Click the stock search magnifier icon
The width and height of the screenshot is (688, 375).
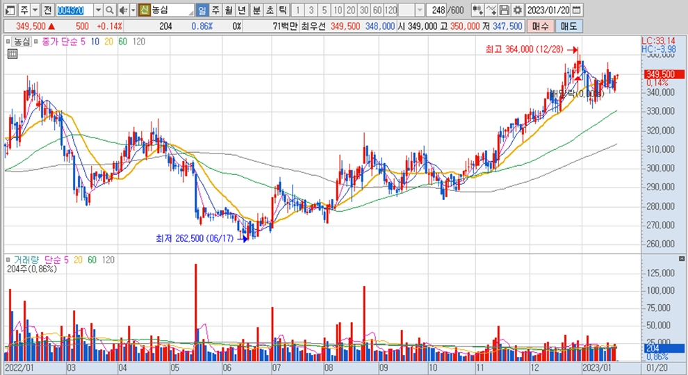pos(110,10)
